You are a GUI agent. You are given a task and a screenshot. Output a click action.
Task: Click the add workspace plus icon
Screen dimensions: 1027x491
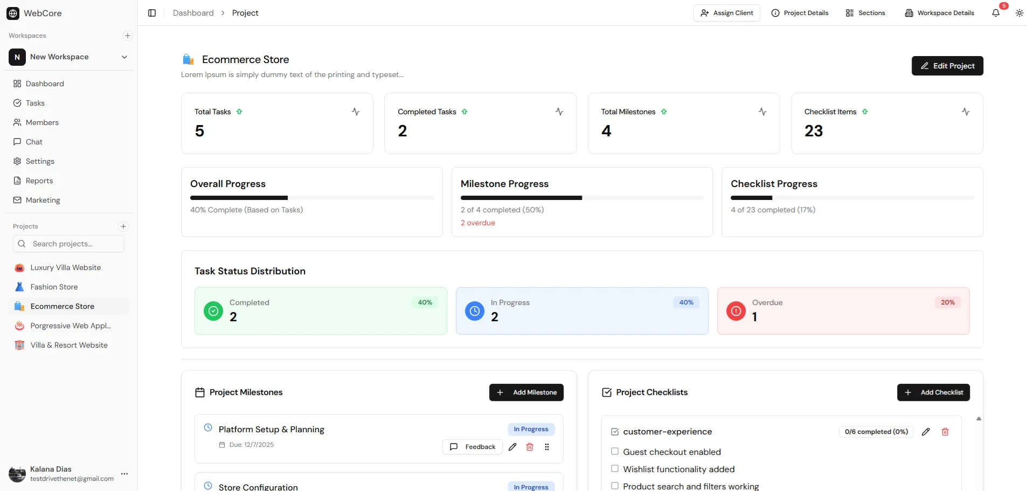pyautogui.click(x=128, y=36)
